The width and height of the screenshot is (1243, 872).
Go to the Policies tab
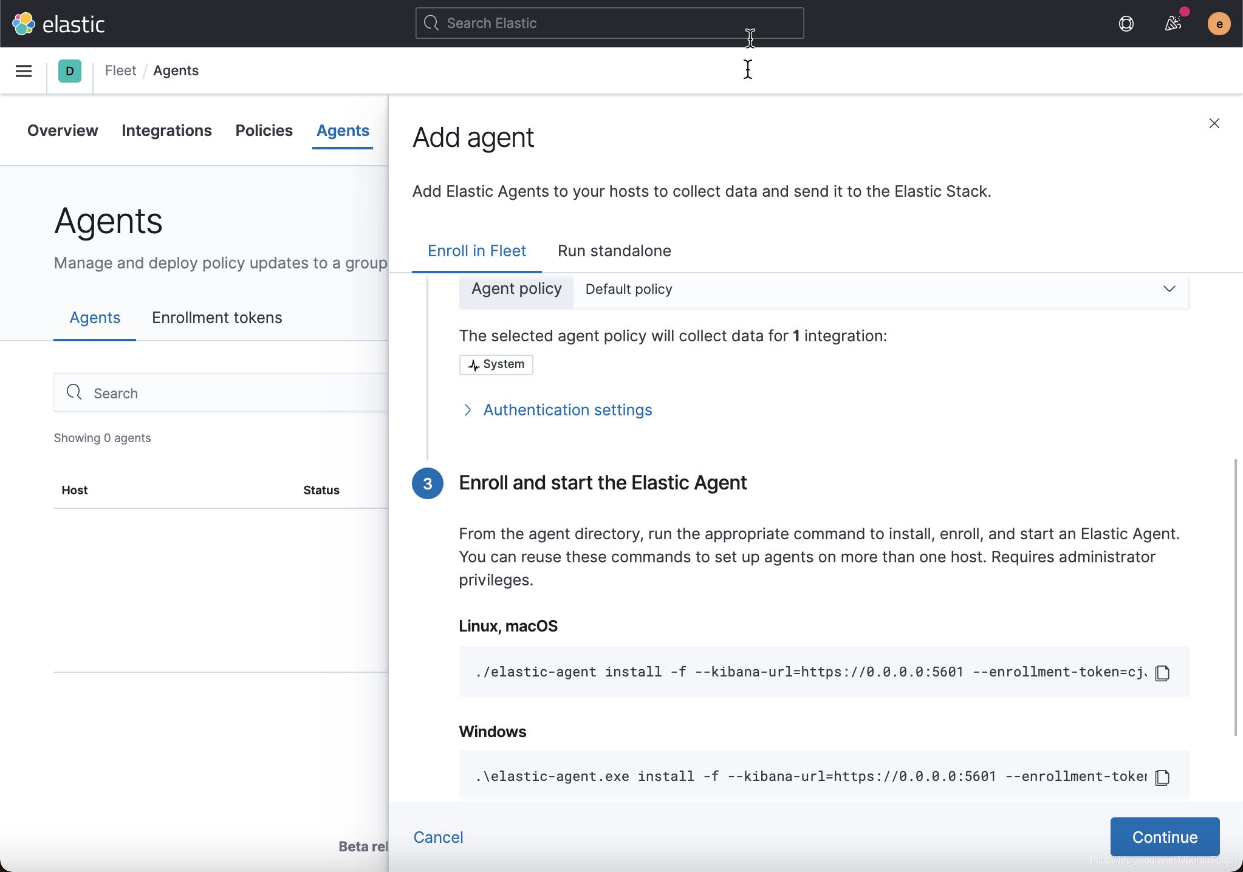(264, 131)
